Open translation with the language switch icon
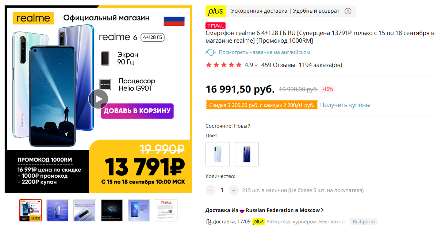The image size is (438, 228). point(211,52)
